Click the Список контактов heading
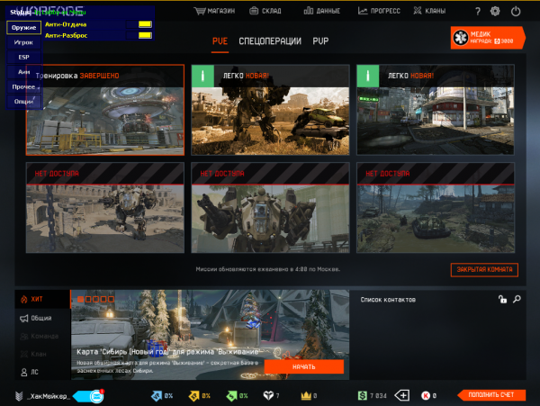This screenshot has height=406, width=540. (x=388, y=300)
